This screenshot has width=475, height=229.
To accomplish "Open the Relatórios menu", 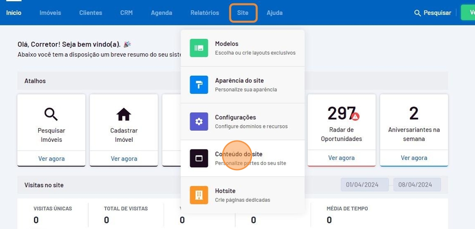I will pos(204,13).
